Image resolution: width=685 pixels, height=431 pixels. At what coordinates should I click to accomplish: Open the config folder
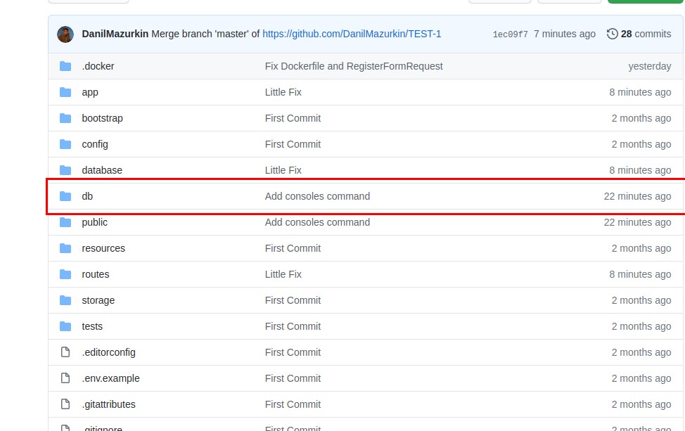(x=95, y=144)
